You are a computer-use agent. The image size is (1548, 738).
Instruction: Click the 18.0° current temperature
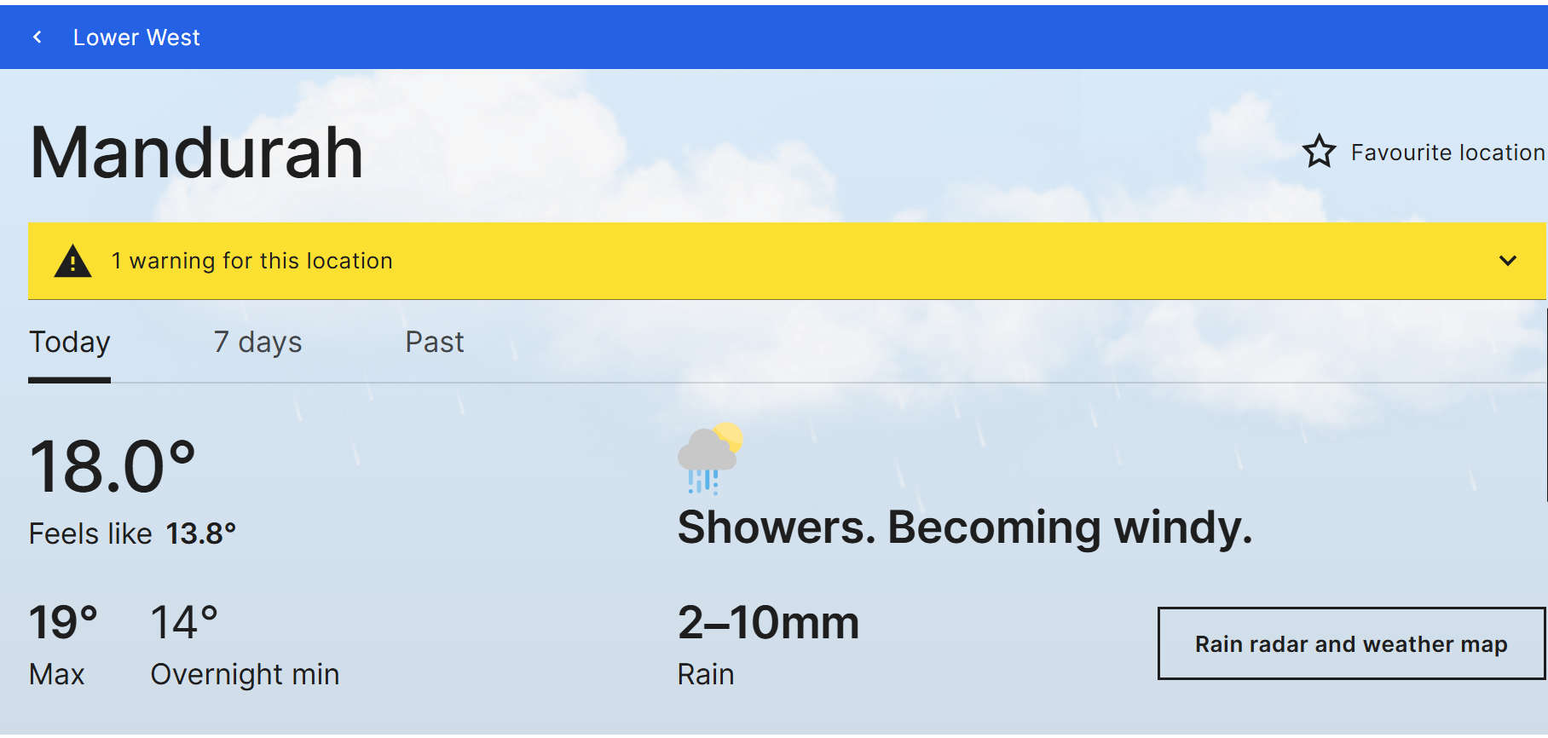coord(113,467)
